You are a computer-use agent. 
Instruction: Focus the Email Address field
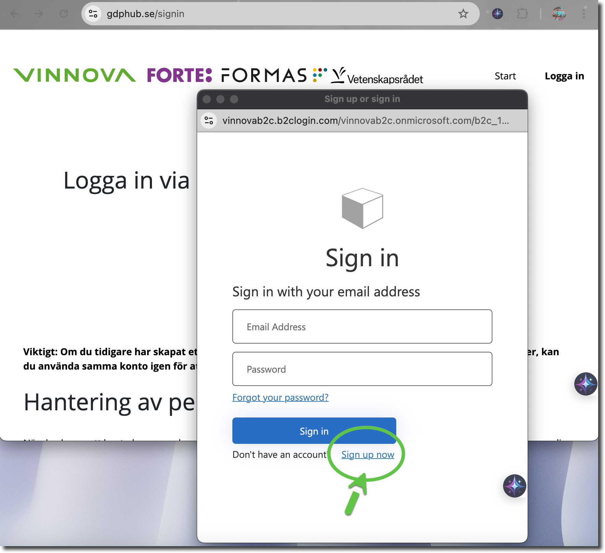362,326
